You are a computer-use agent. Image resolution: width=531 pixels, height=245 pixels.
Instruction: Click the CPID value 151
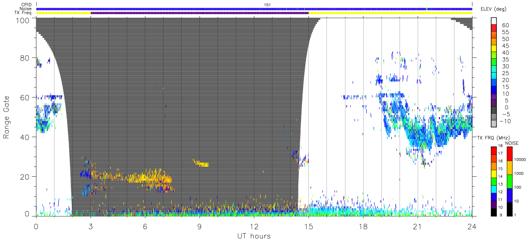tap(267, 5)
